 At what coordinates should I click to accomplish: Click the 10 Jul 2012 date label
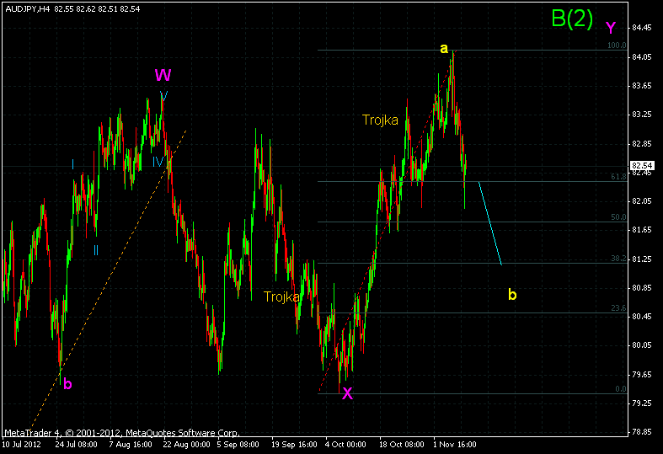(22, 445)
